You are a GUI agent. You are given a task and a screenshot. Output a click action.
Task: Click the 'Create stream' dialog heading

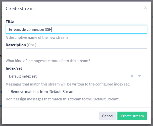click(x=20, y=8)
